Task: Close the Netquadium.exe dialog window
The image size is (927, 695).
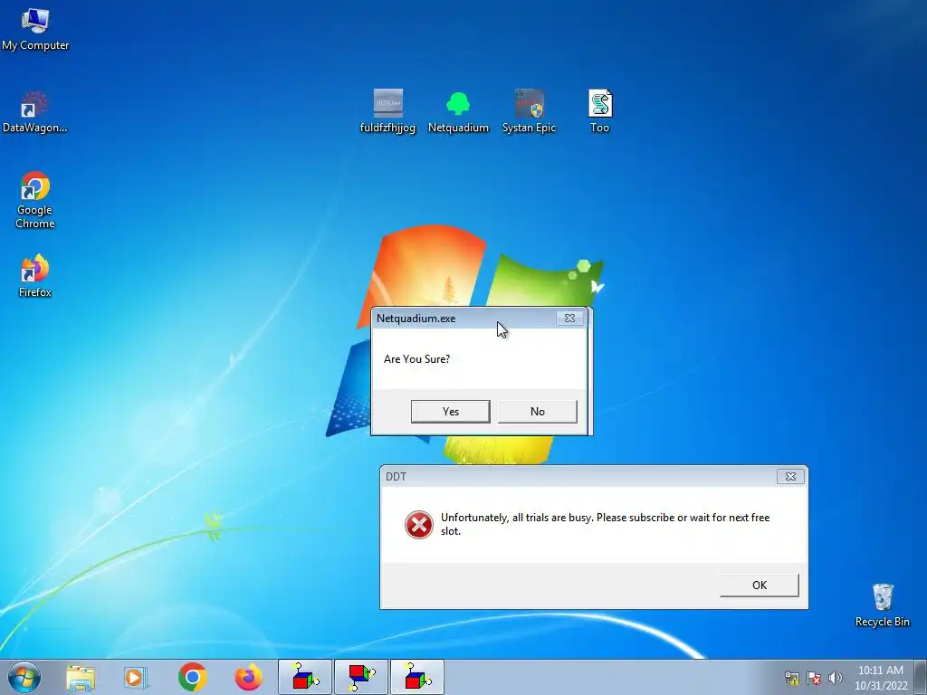Action: (x=570, y=318)
